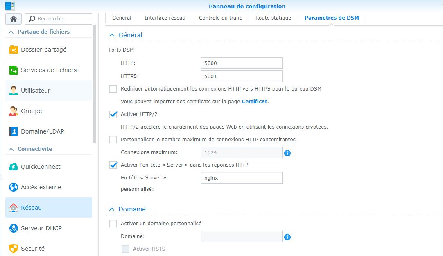Switch to Route statique tab
This screenshot has height=256, width=443.
point(273,18)
